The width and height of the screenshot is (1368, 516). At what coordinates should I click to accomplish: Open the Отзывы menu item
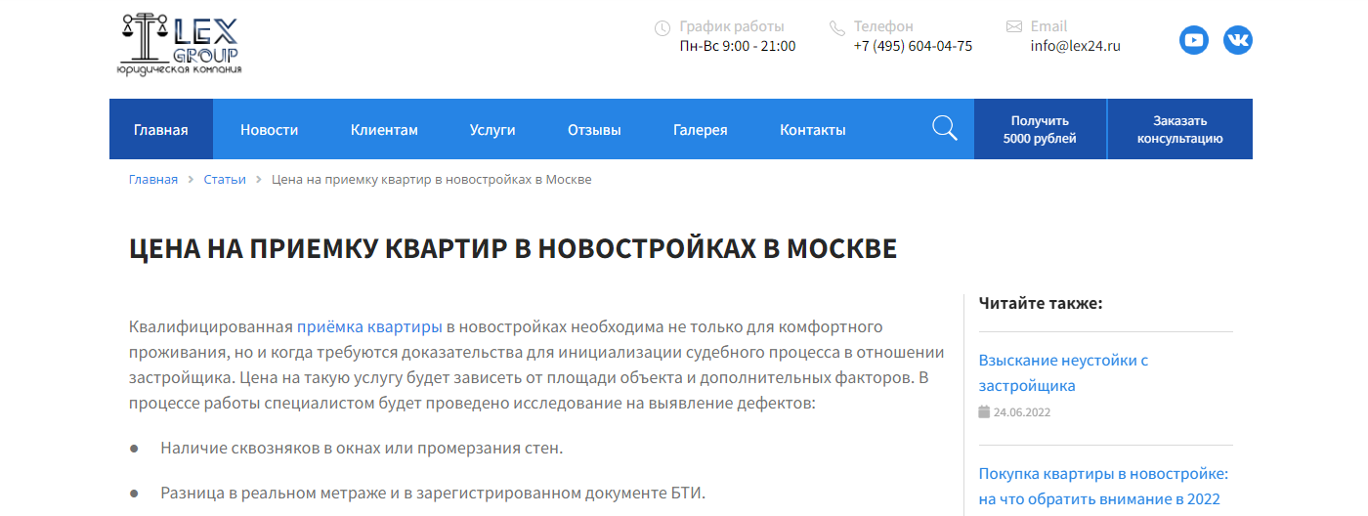(x=594, y=129)
